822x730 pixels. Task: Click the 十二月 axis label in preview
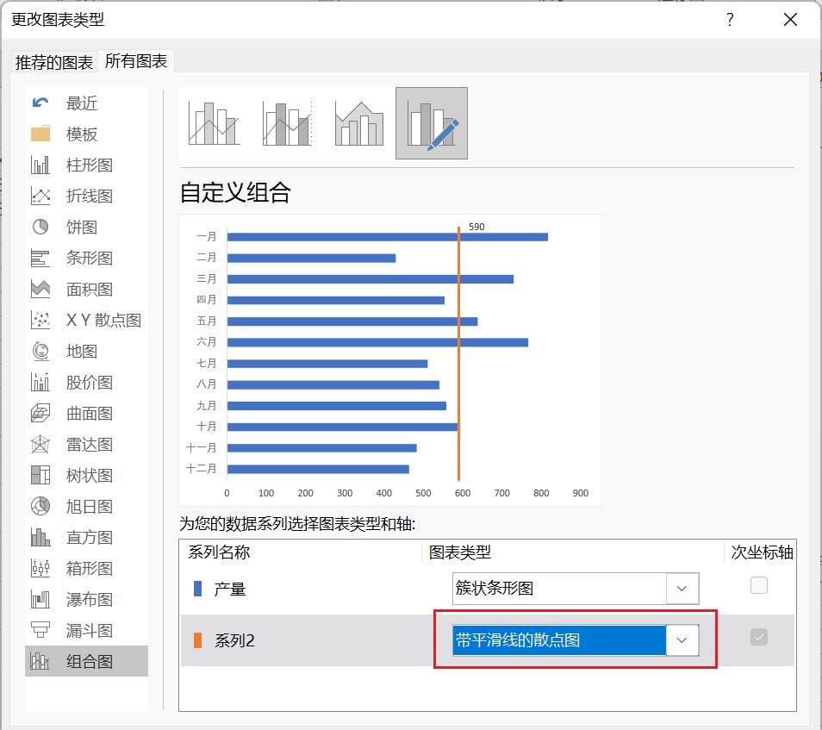coord(202,468)
